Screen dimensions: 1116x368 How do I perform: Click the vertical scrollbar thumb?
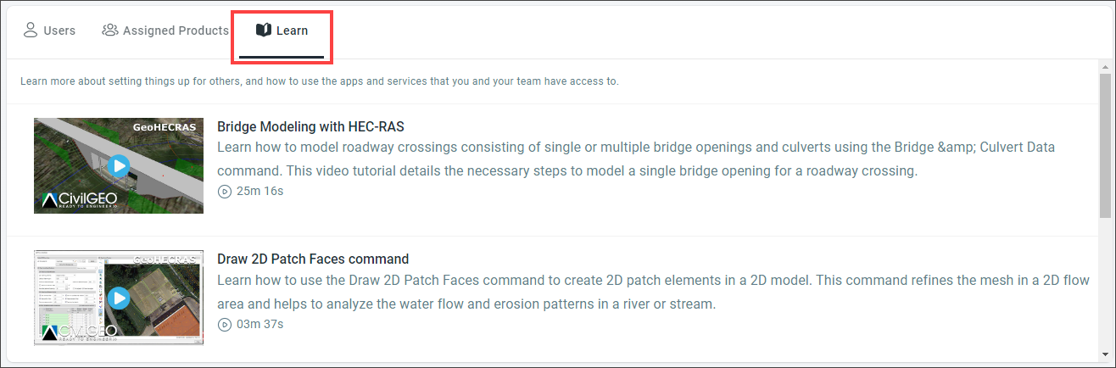click(1106, 145)
